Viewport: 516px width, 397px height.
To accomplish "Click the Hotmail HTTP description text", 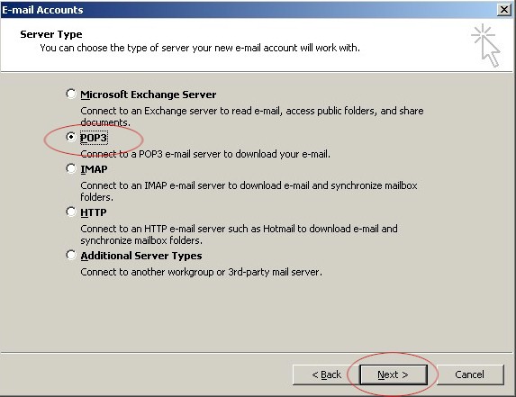I will [x=239, y=235].
